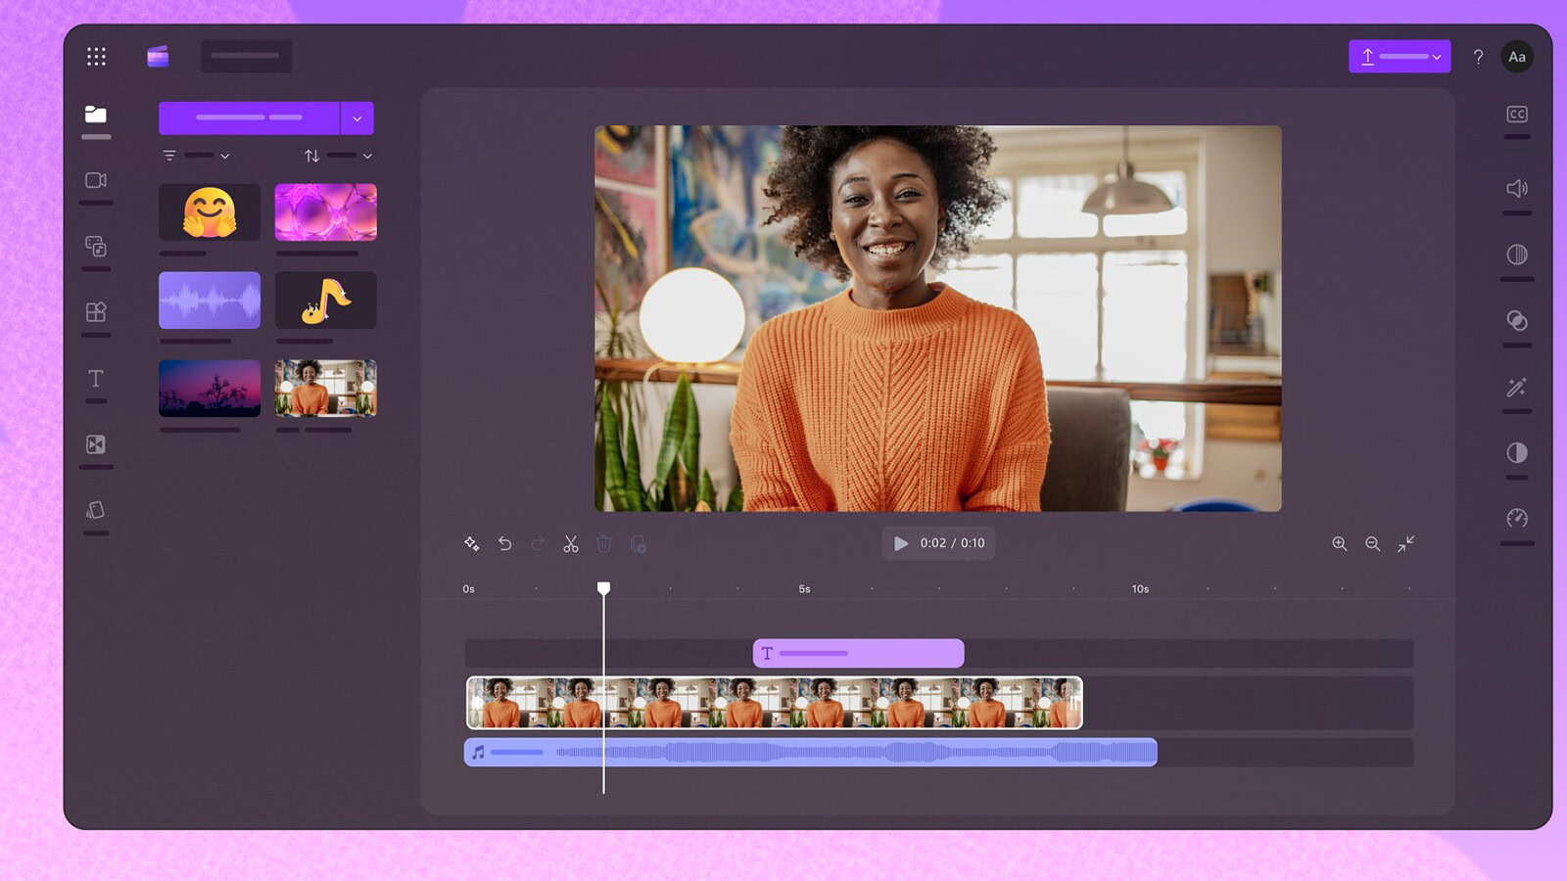Open the Record and create camera tab
1567x881 pixels.
tap(96, 180)
